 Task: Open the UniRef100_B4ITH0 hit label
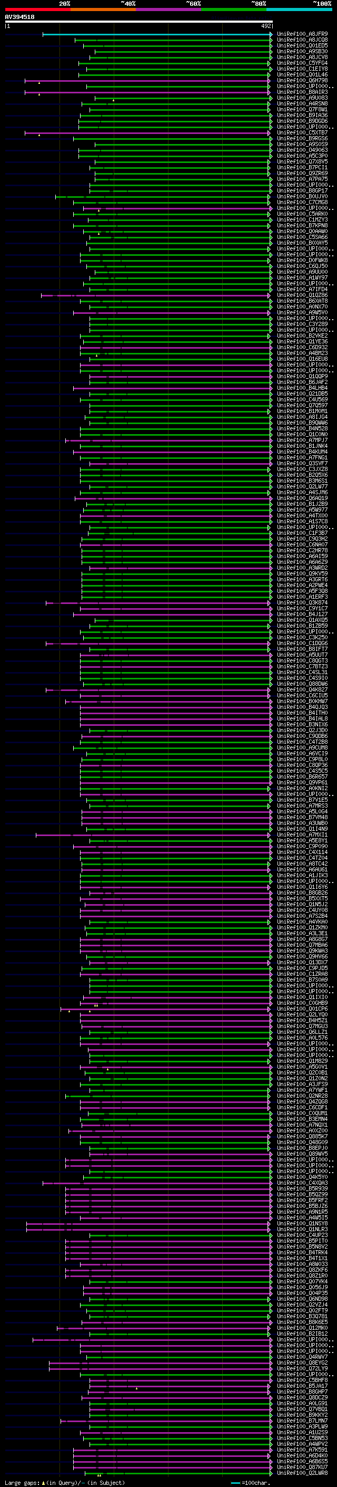tap(302, 713)
